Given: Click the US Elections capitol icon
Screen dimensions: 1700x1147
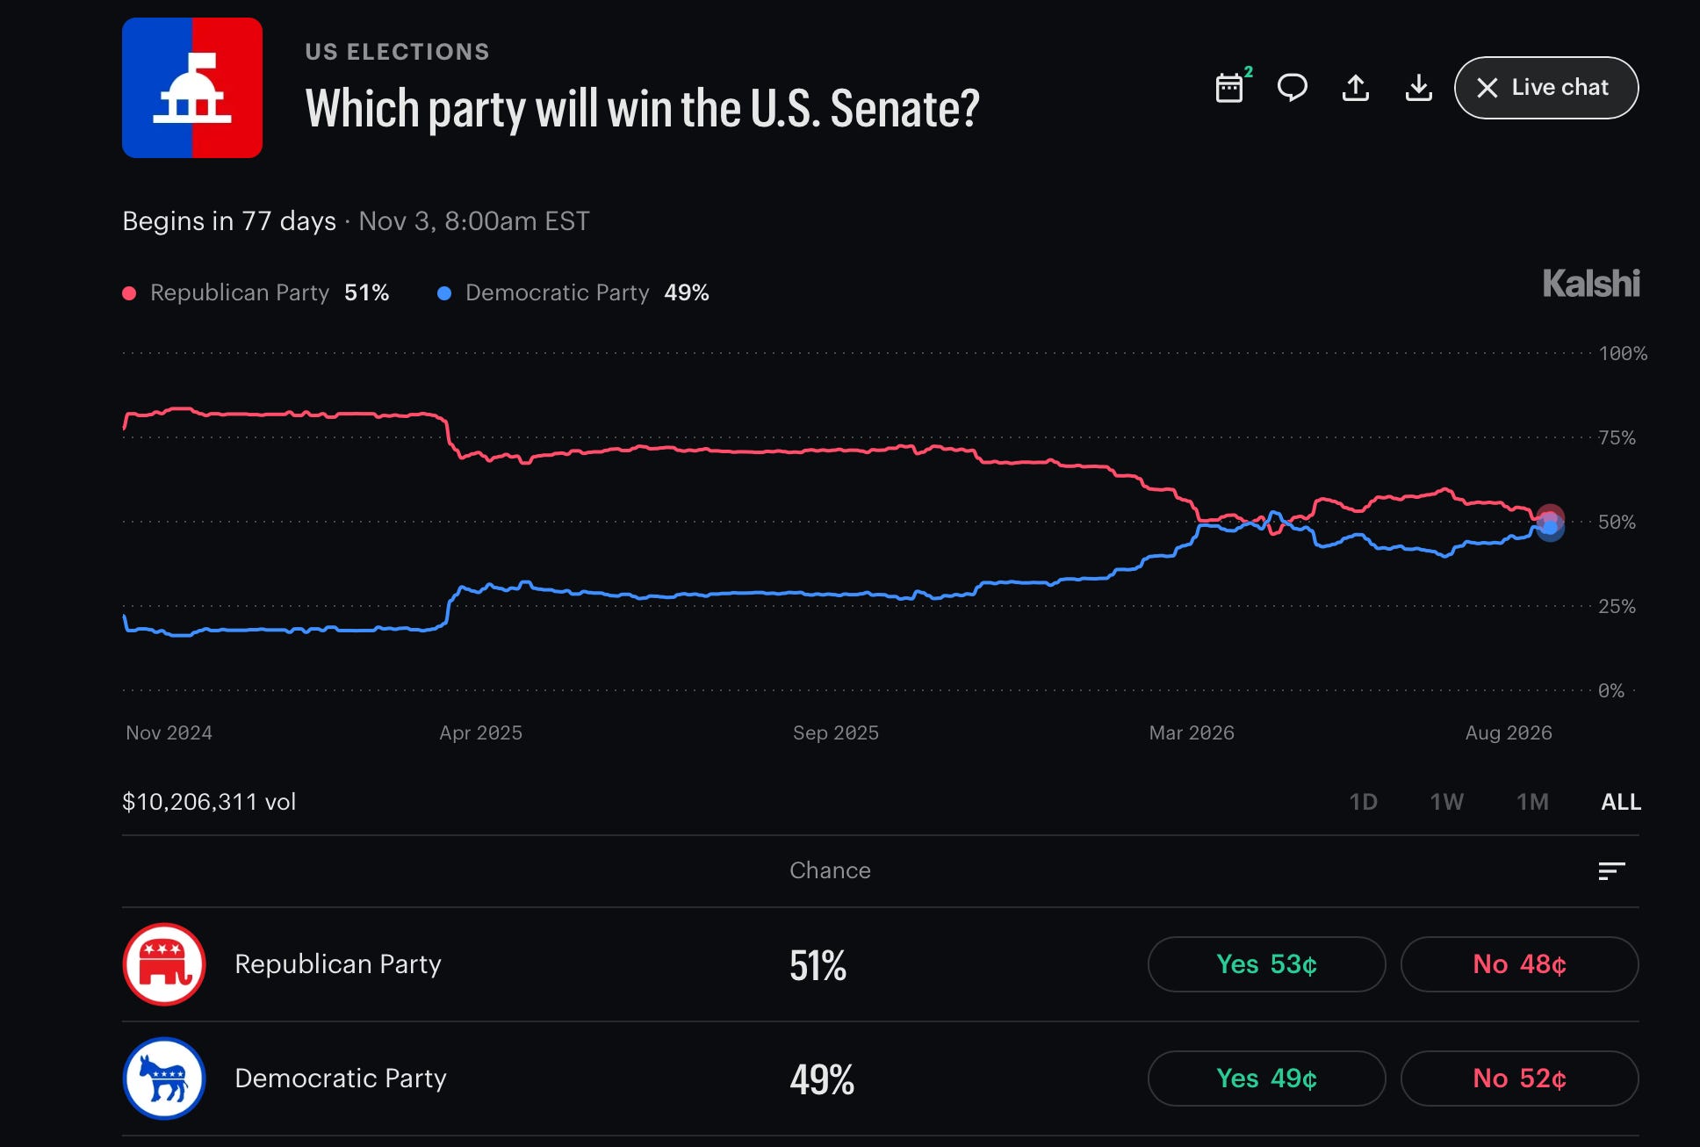Looking at the screenshot, I should click(192, 88).
